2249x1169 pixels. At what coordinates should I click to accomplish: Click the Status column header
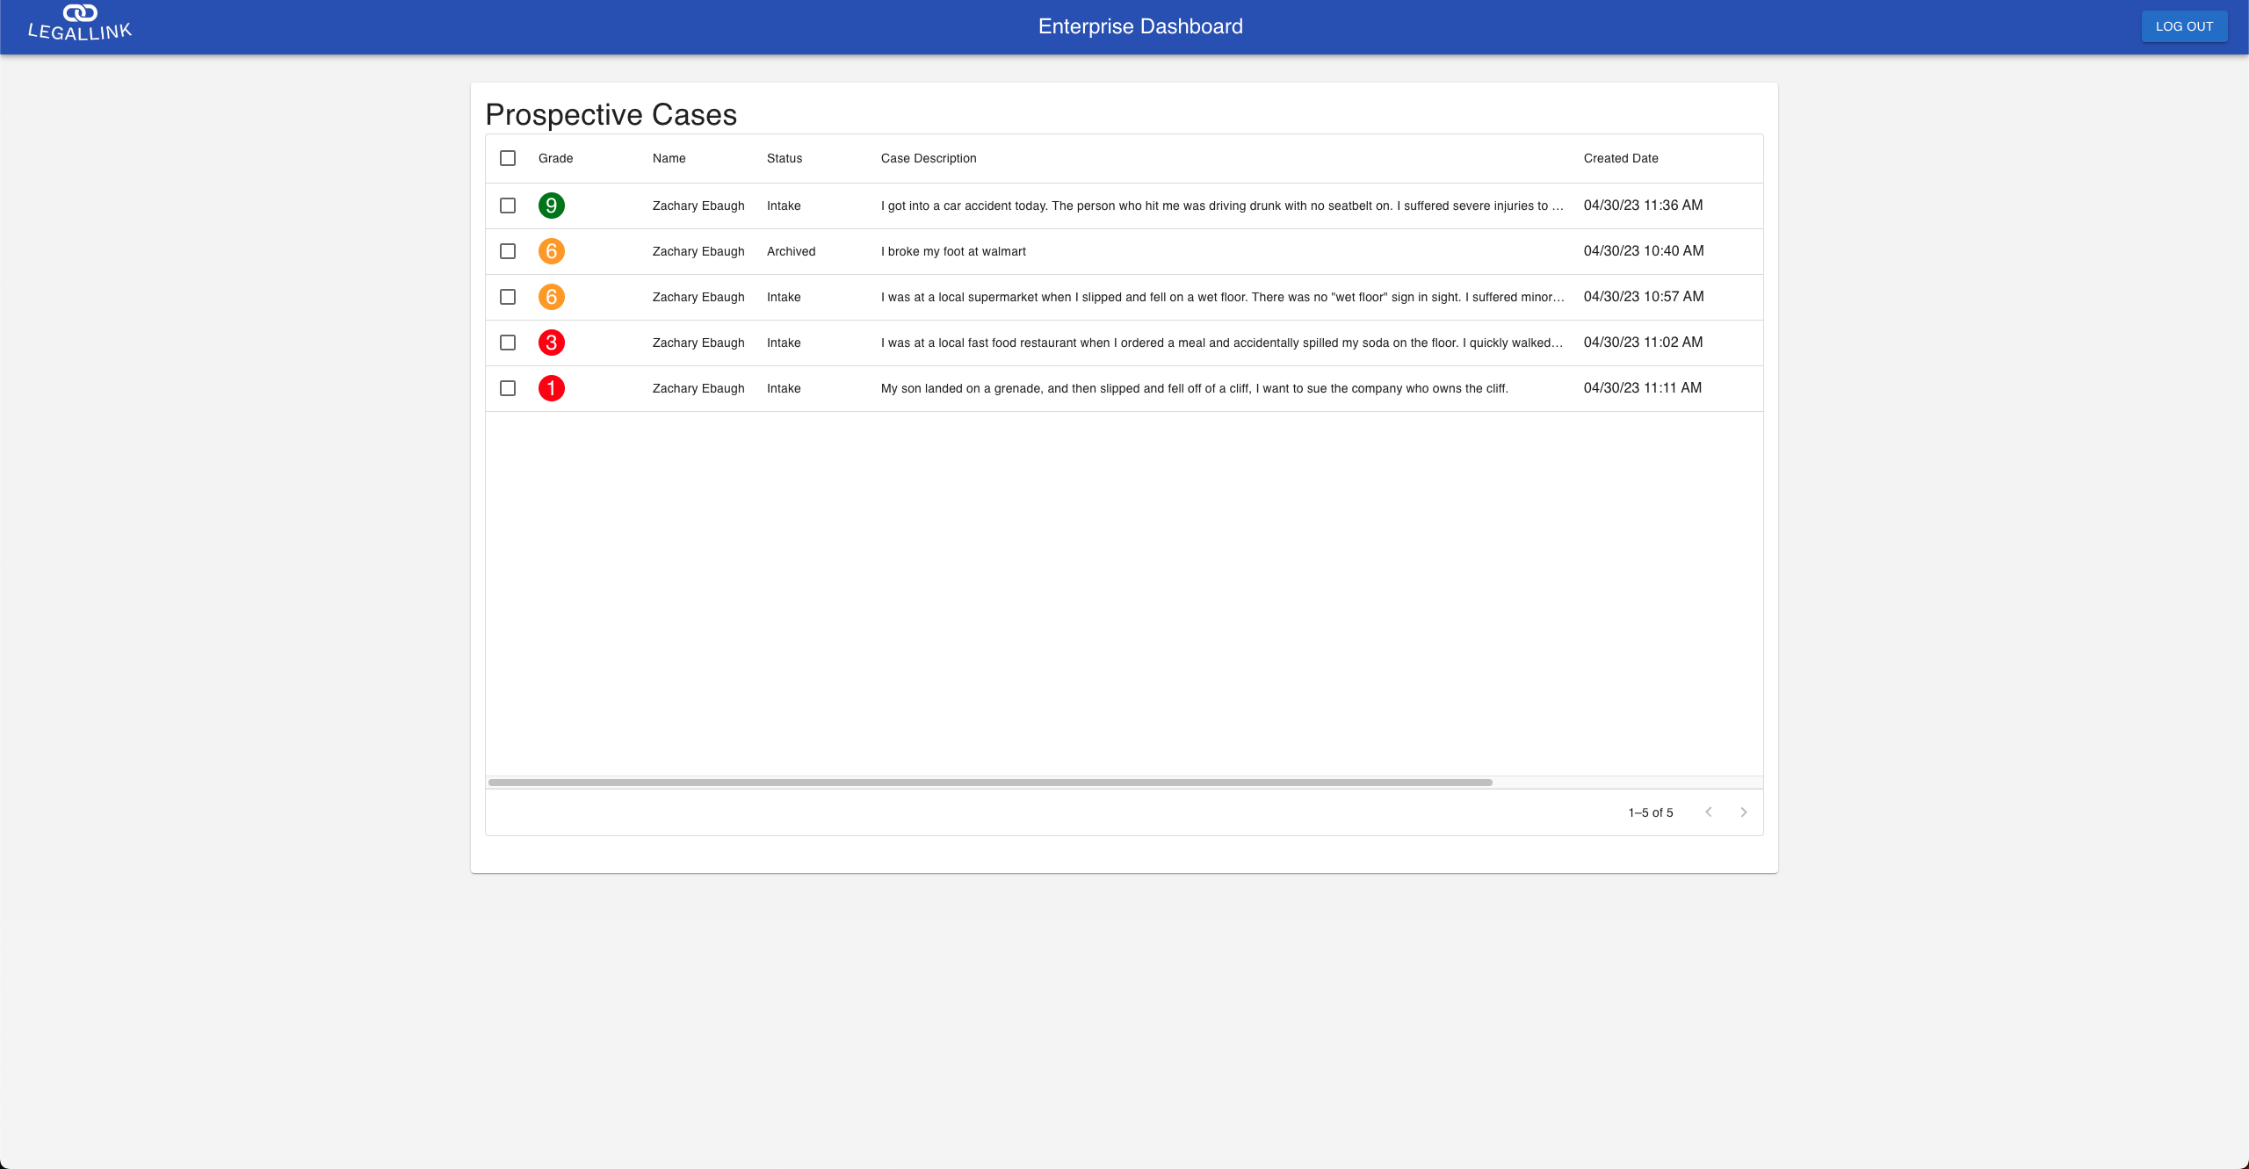pyautogui.click(x=784, y=158)
